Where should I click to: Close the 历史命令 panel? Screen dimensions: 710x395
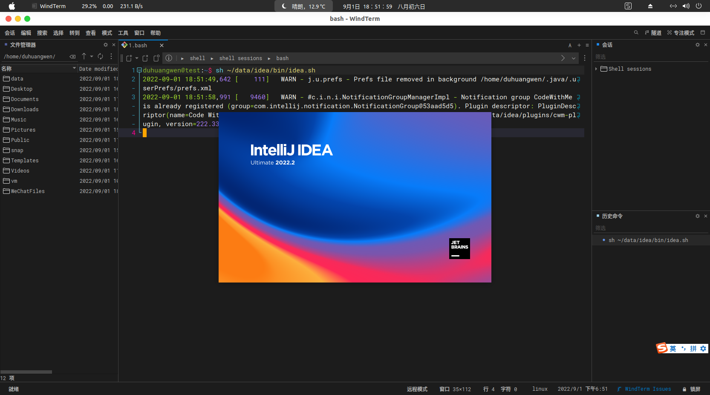[706, 216]
